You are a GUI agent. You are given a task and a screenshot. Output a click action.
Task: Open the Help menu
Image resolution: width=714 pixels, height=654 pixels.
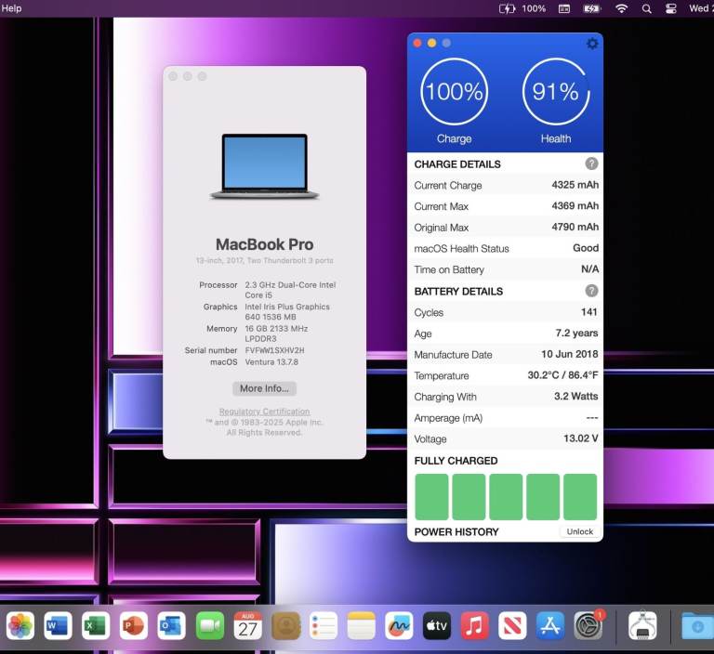tap(11, 8)
